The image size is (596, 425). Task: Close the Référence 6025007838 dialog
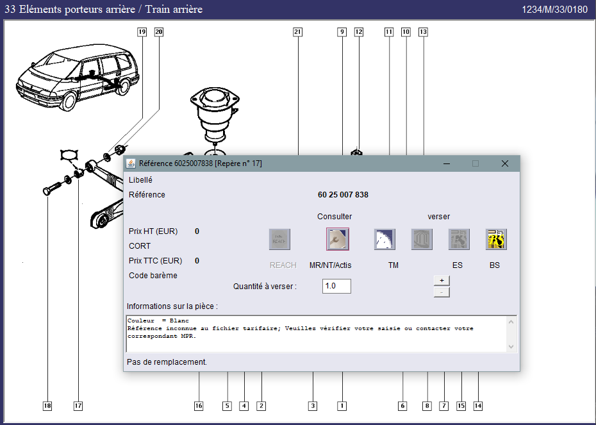click(504, 163)
